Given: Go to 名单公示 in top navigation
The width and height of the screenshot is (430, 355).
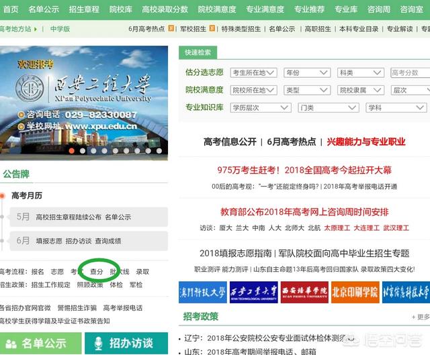Looking at the screenshot, I should [x=43, y=9].
